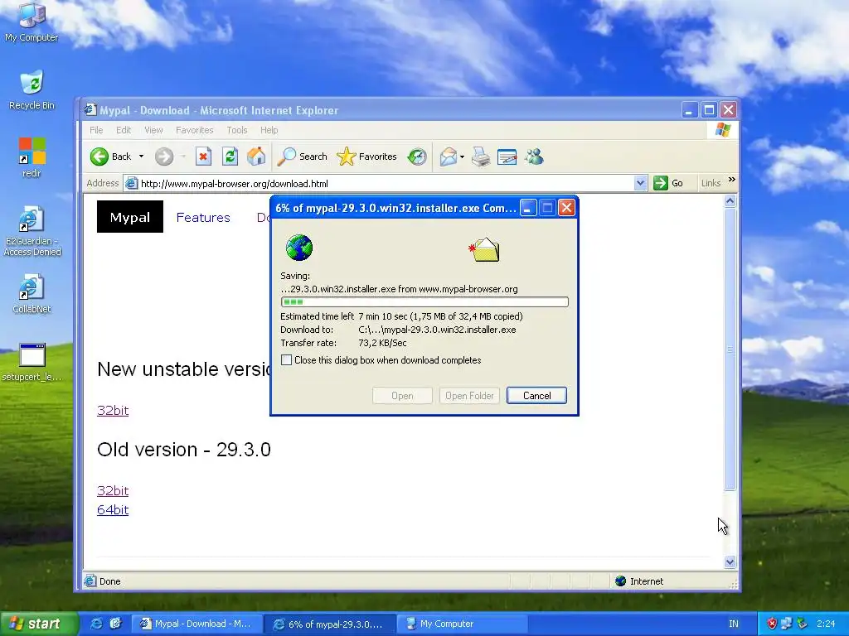Open Messenger toolbar icon
The width and height of the screenshot is (849, 636).
534,157
